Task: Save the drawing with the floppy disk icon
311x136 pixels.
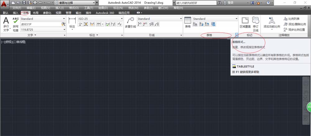Action: tap(24, 3)
